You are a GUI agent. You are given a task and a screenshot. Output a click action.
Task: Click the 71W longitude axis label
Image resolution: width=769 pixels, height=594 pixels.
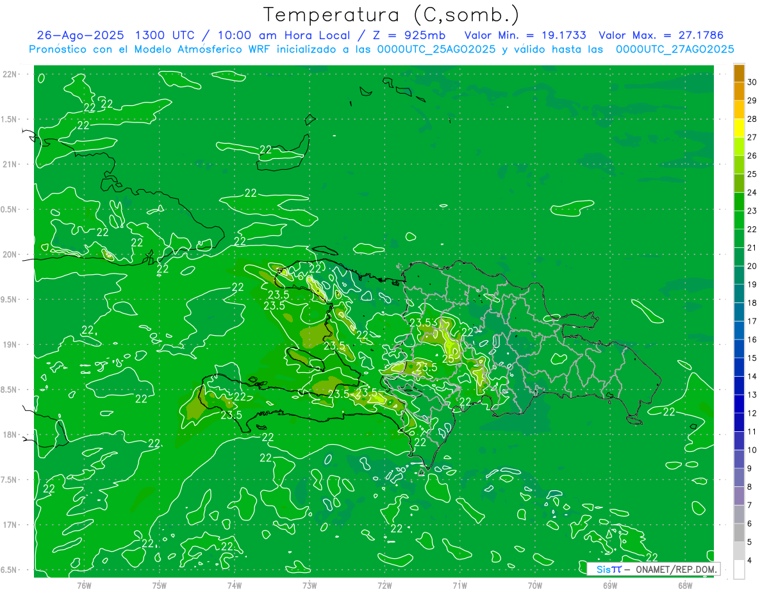(459, 585)
